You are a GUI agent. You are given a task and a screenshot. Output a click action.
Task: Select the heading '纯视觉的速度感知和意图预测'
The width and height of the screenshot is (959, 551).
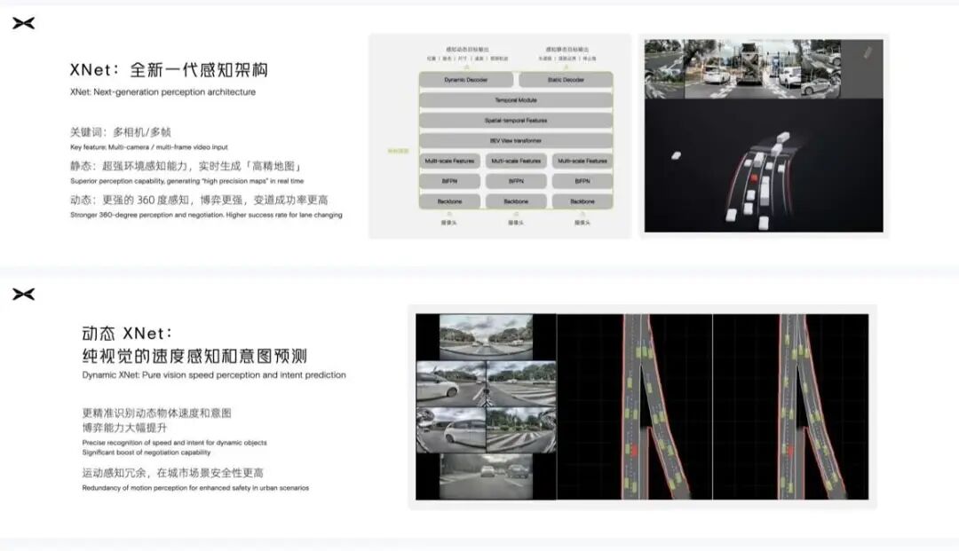194,356
